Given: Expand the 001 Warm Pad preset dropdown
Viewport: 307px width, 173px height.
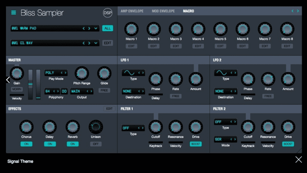Looking at the screenshot, I should [x=96, y=28].
